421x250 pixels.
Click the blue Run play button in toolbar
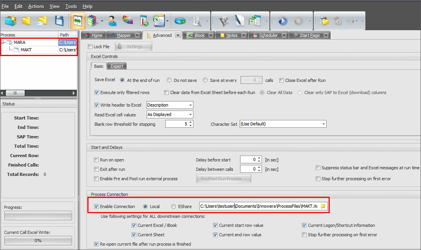point(282,21)
